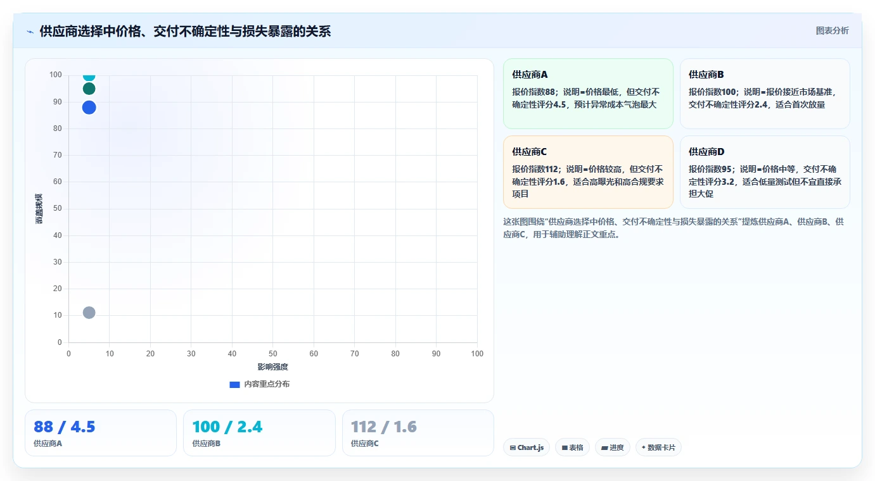Click the 表格 tag chip
875x481 pixels.
click(572, 447)
